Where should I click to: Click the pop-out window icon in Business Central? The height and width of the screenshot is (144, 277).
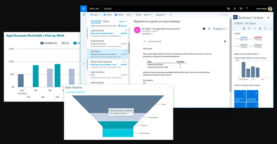tap(260, 28)
